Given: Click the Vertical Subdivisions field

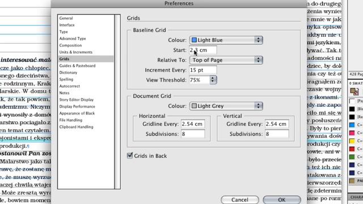Looking at the screenshot, I should 277,134.
